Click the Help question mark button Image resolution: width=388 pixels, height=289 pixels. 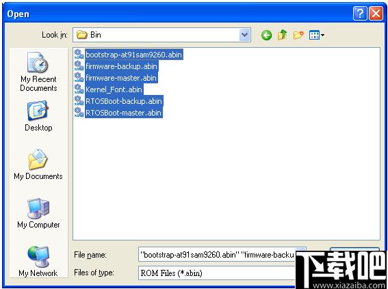pyautogui.click(x=360, y=14)
